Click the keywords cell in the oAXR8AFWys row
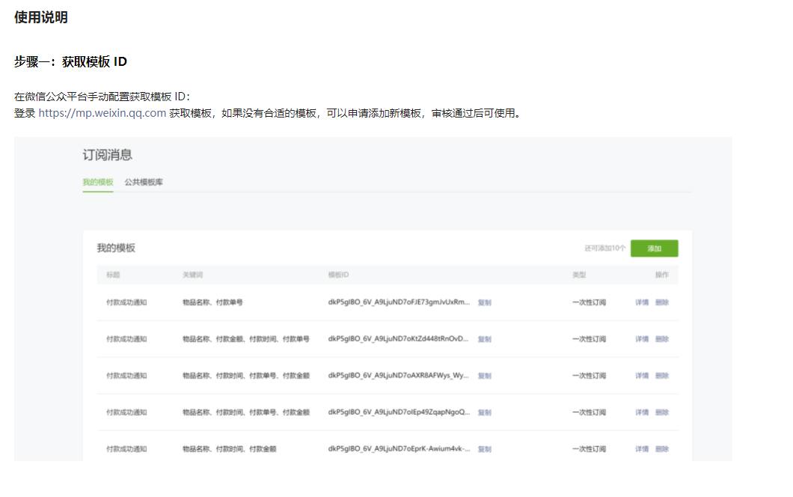 (246, 376)
